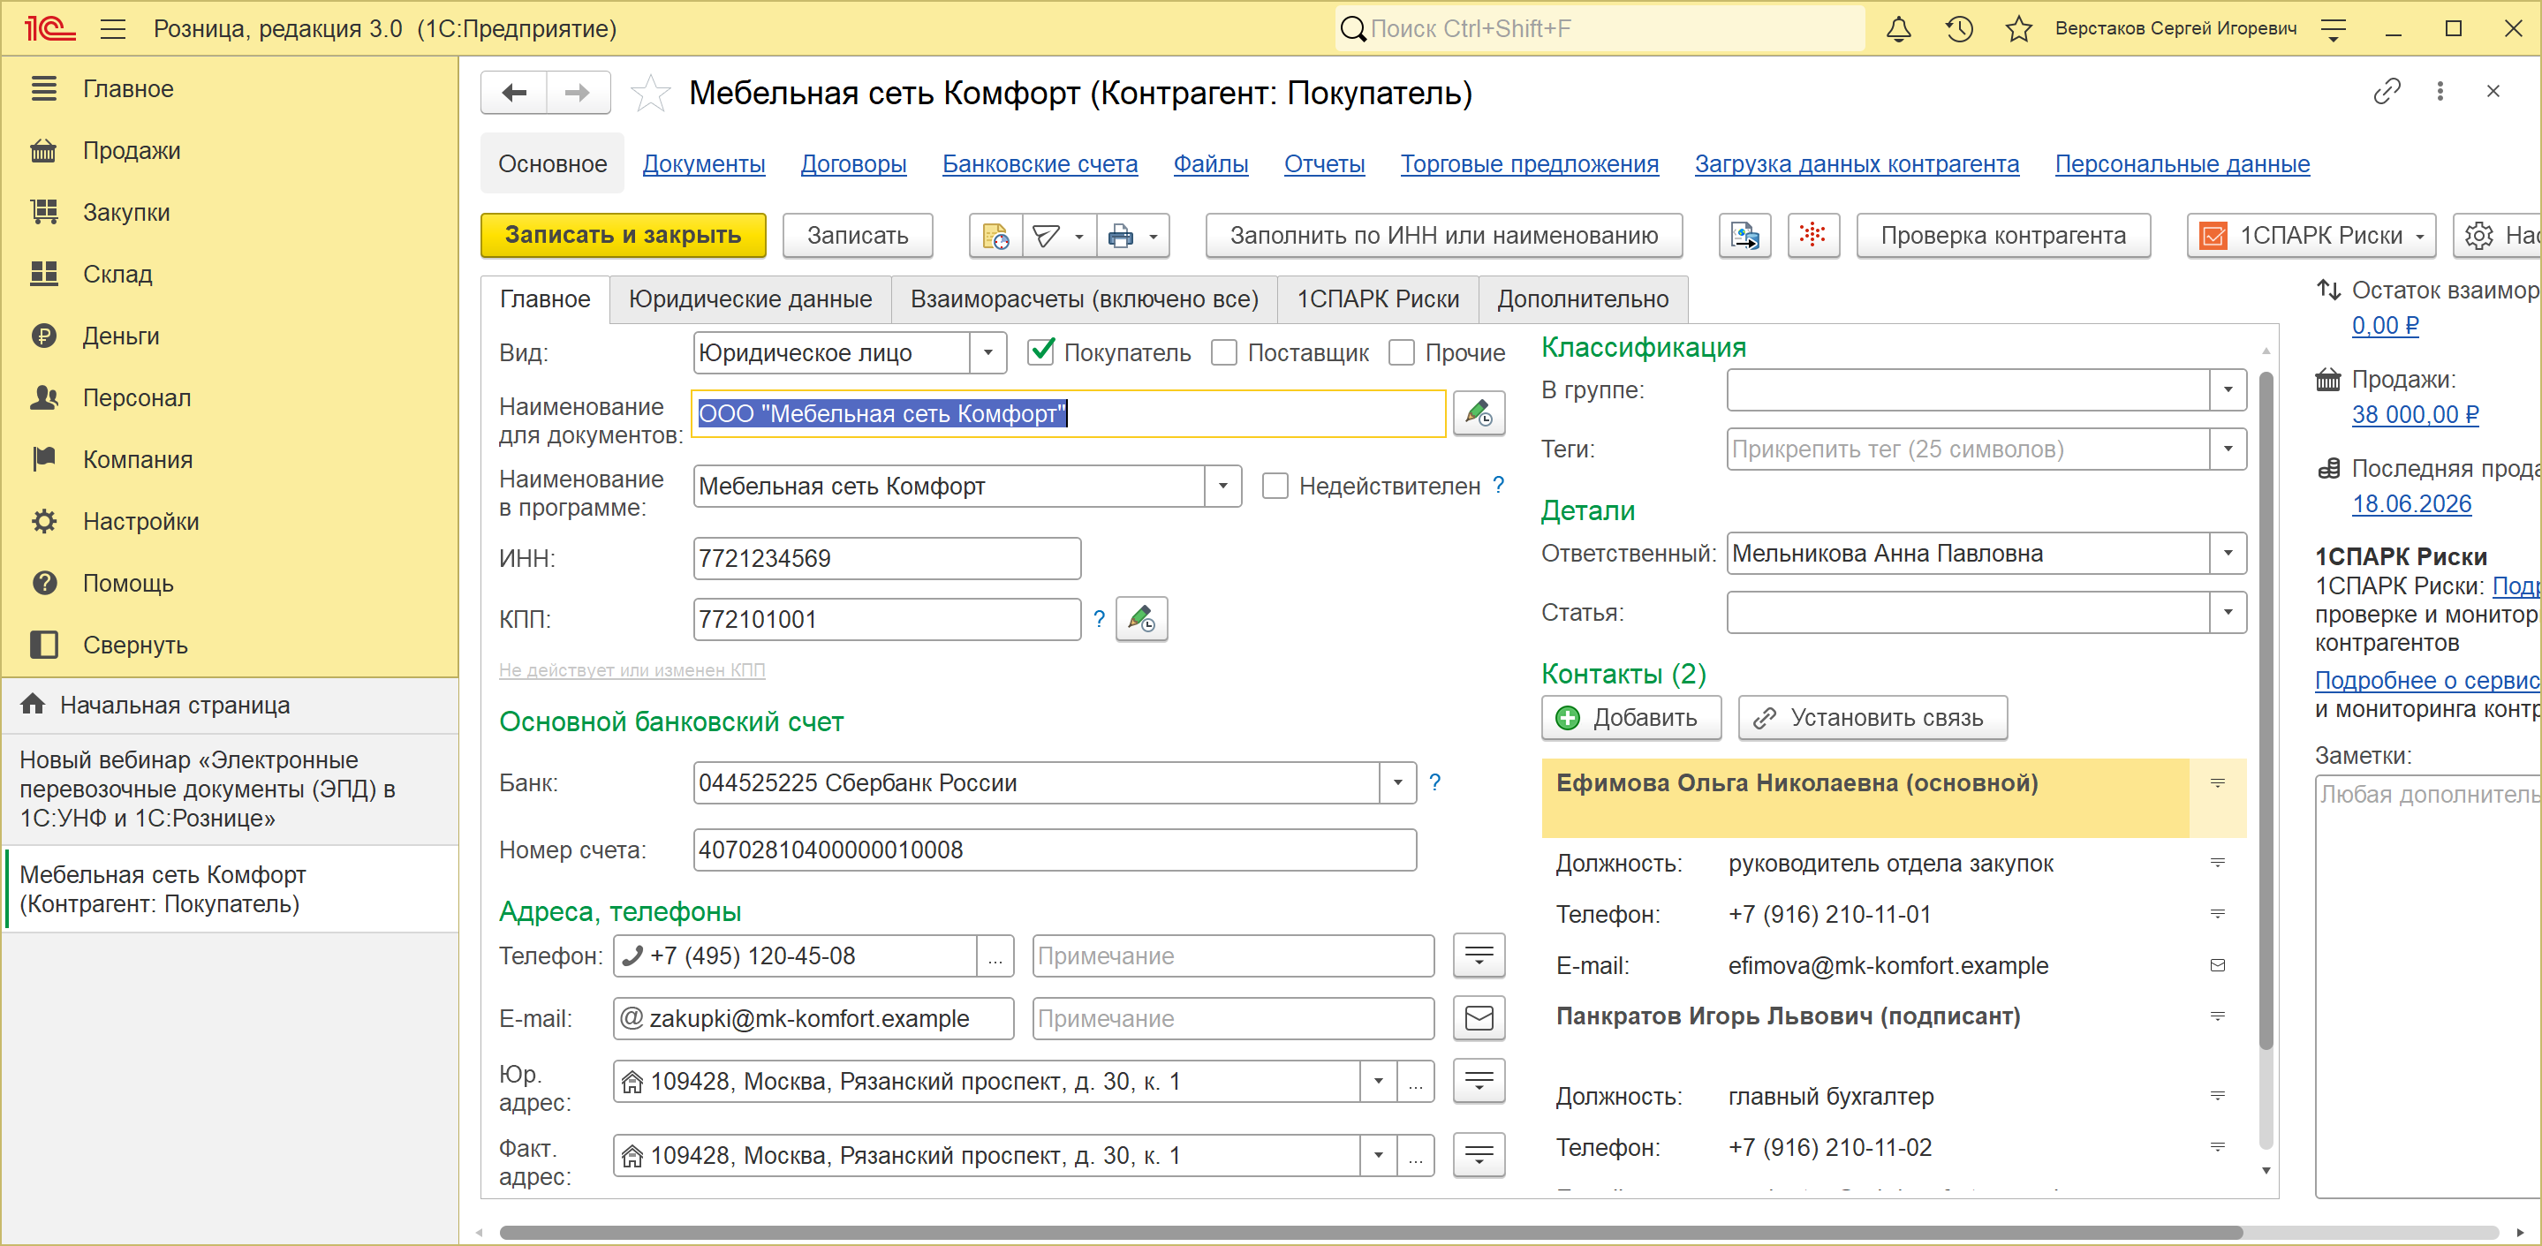Viewport: 2542px width, 1246px height.
Task: Send email to efimova envelope icon
Action: click(x=2217, y=966)
